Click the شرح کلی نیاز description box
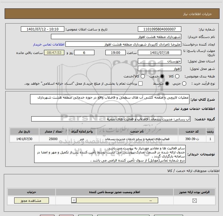Screen dimensions: 223x216 click(110, 99)
